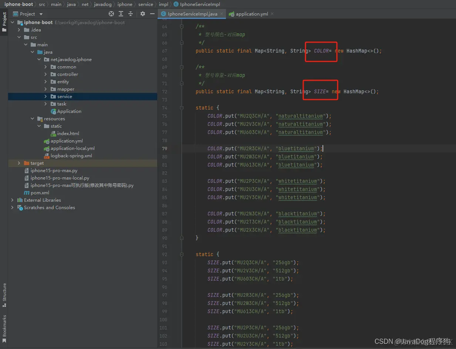The image size is (456, 349).
Task: Click the SIZE field name on line 72
Action: tap(320, 92)
